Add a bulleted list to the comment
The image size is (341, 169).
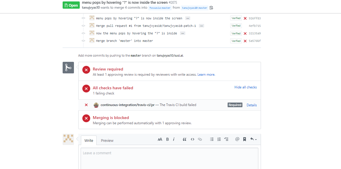click(212, 139)
